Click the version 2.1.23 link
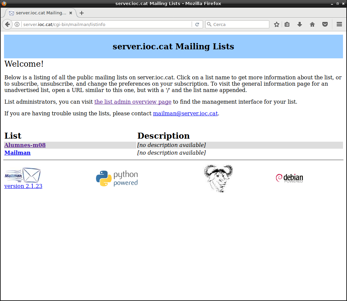The height and width of the screenshot is (301, 347). 23,186
